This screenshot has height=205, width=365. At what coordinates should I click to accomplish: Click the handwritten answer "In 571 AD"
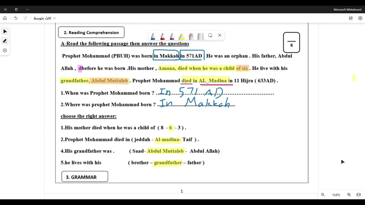191,93
